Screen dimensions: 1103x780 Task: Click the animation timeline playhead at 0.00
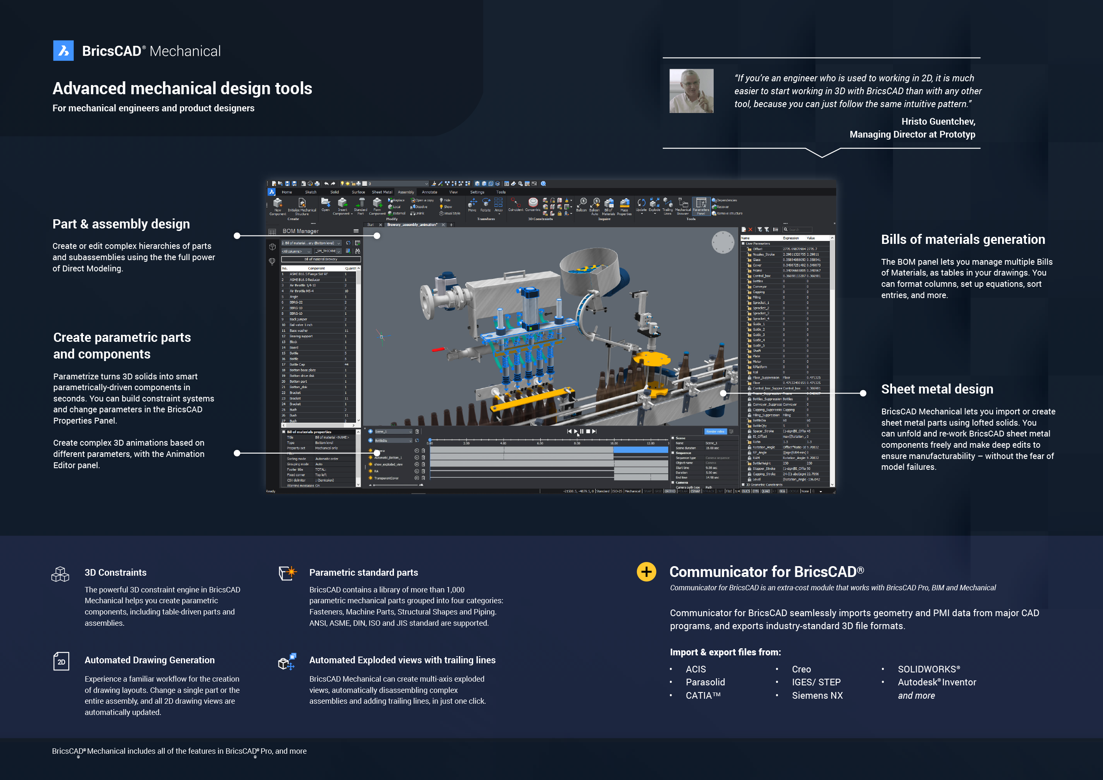[x=430, y=439]
